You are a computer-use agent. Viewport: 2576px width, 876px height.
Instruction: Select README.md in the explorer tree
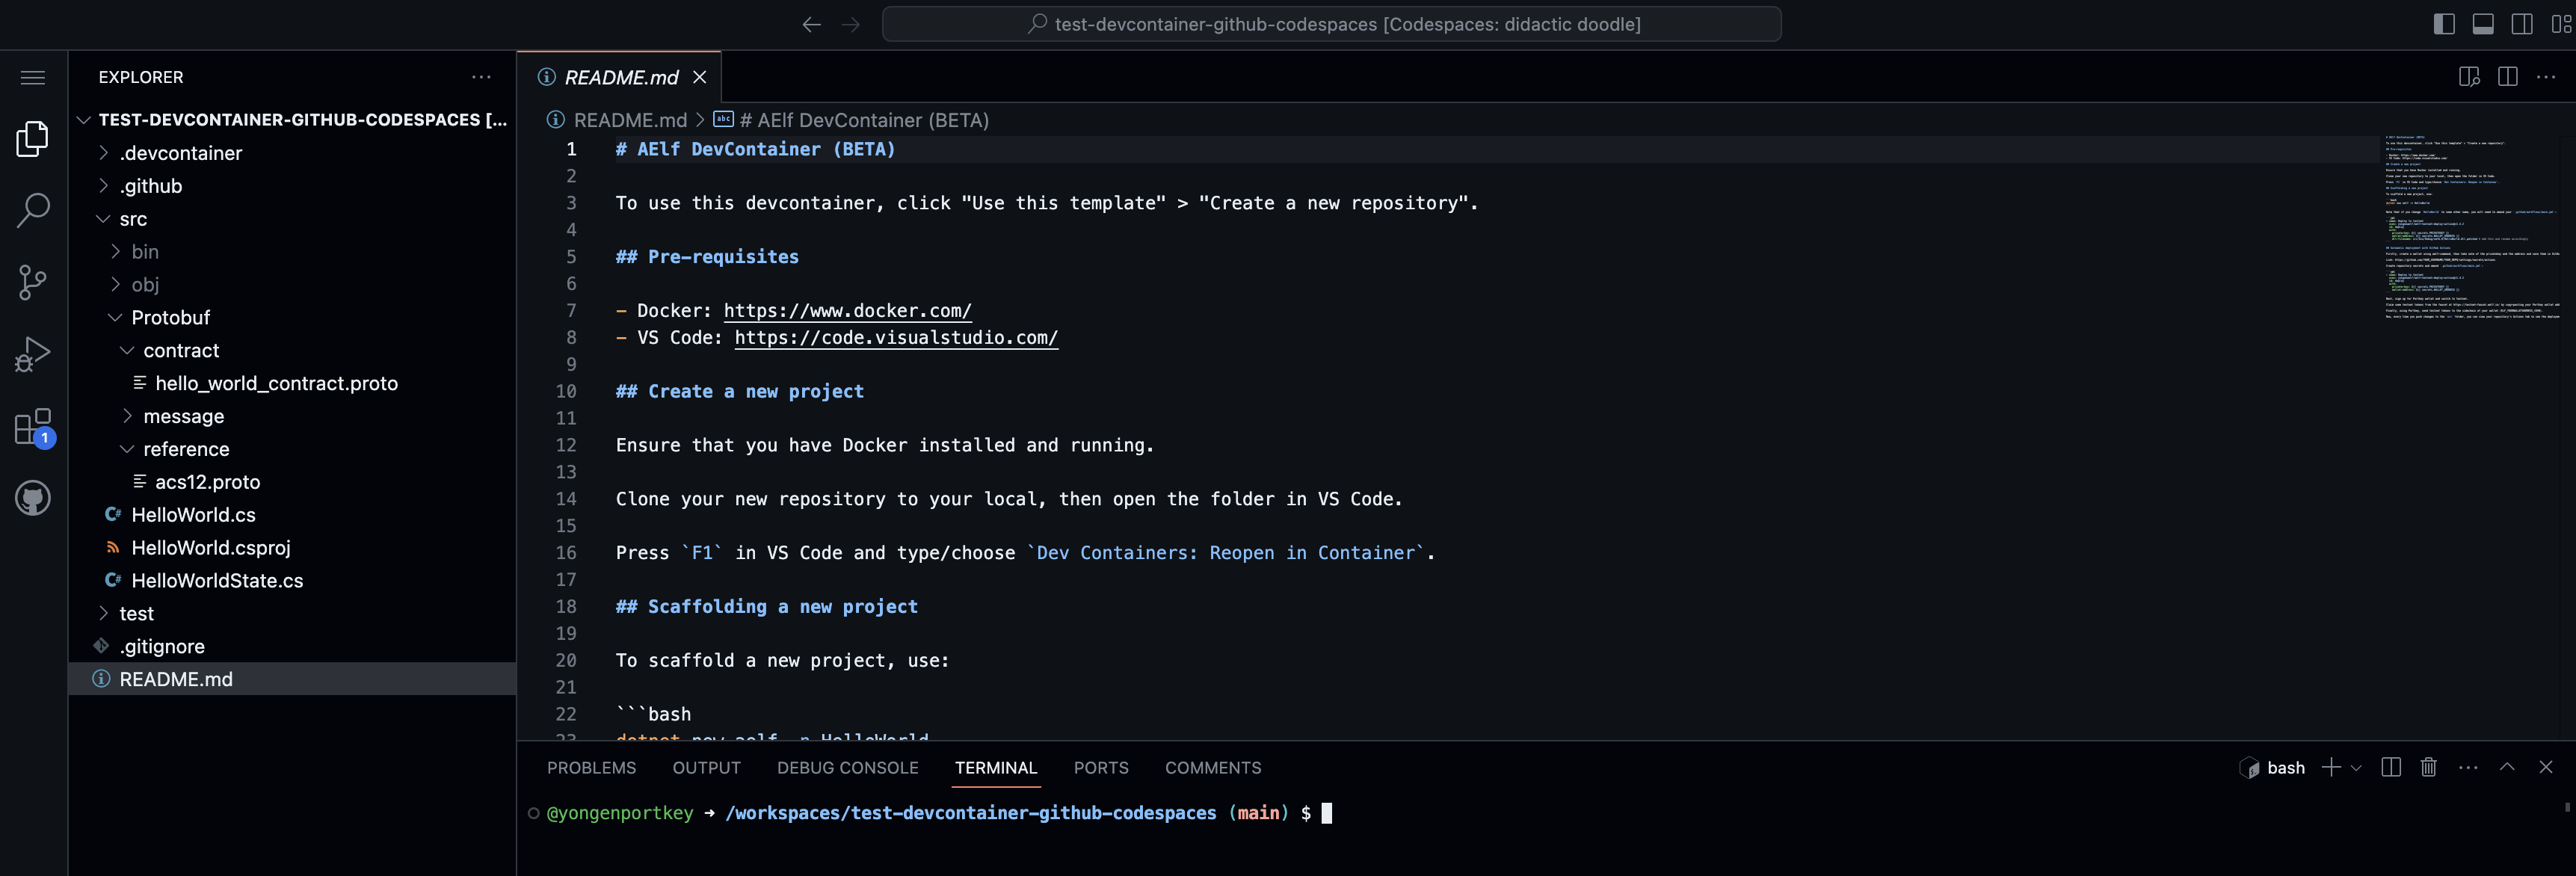coord(292,679)
